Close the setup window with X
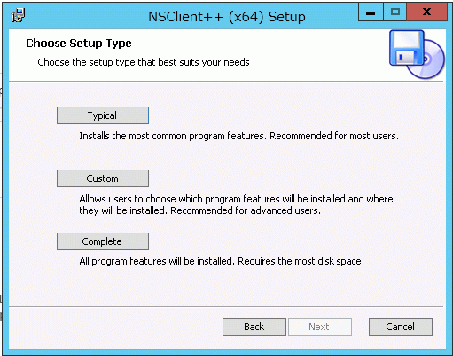The height and width of the screenshot is (356, 453). [x=426, y=12]
